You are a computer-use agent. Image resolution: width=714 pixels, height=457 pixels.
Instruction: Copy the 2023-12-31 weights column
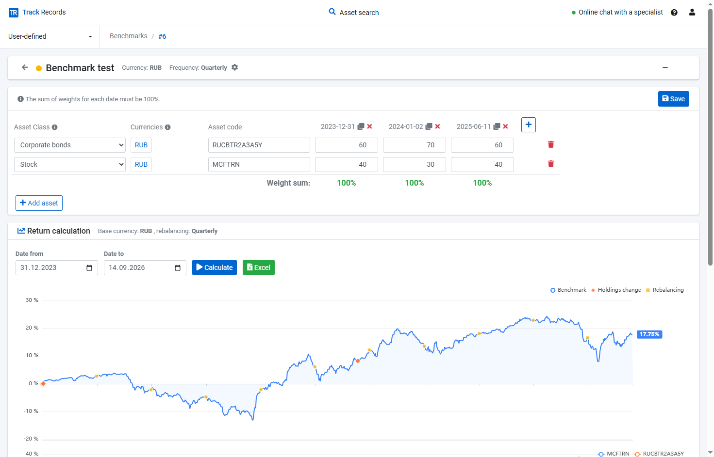coord(361,126)
